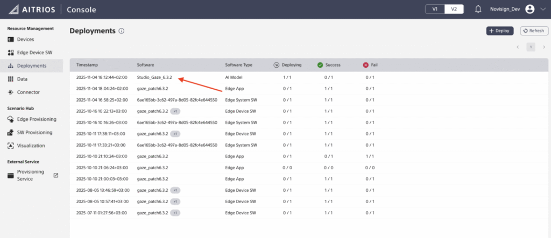Click the SW Provisioning icon
This screenshot has height=238, width=551.
(11, 132)
